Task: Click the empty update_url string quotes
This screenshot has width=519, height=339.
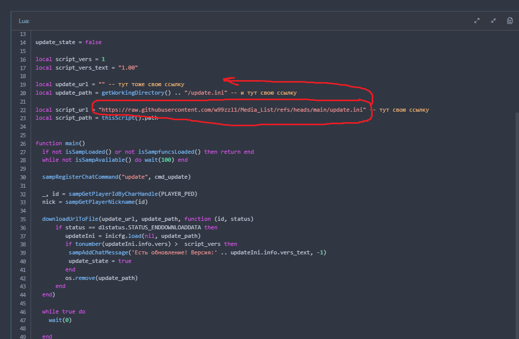Action: point(102,84)
